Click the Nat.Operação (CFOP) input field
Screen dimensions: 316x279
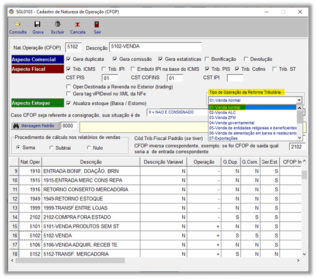(x=74, y=47)
